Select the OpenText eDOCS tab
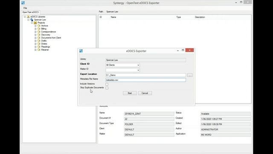Viewport: 273px width, 154px height. 30,12
